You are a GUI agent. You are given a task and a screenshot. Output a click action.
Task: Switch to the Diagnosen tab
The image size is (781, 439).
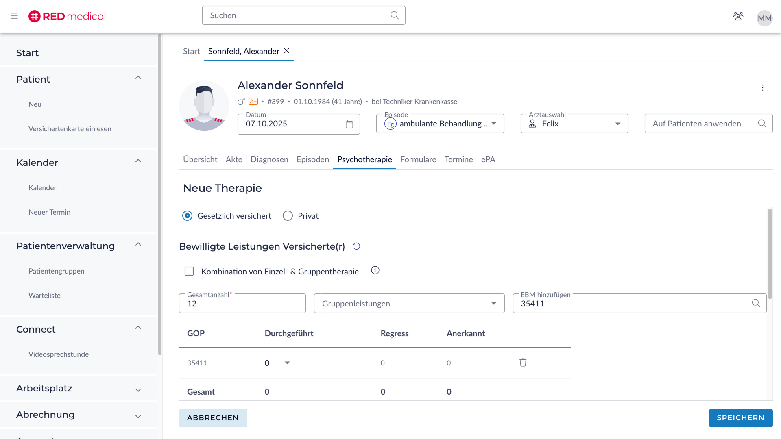[x=269, y=159]
